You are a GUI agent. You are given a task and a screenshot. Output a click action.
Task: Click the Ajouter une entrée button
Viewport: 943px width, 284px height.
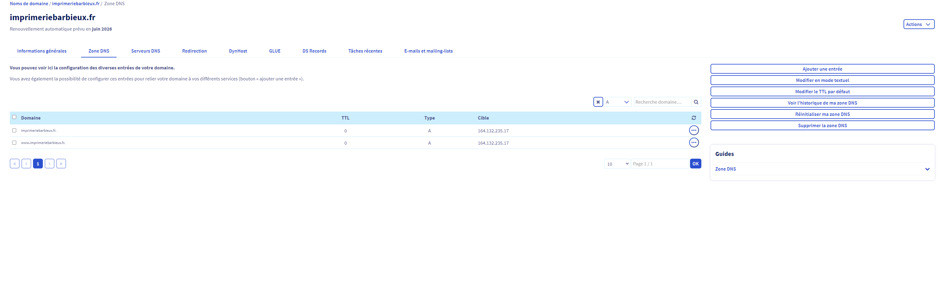pos(822,69)
